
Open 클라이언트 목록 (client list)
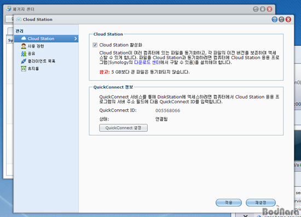[x=42, y=61]
